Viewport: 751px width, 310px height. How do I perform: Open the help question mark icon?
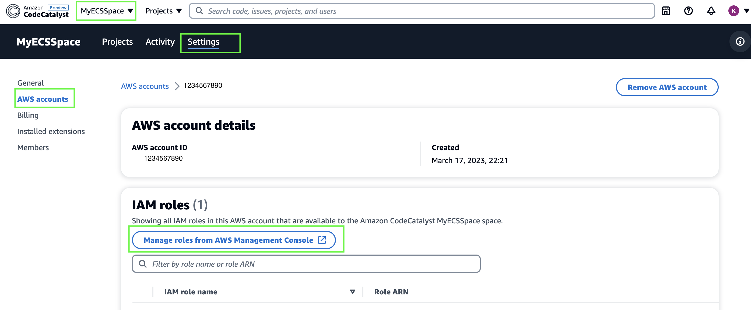[x=688, y=11]
